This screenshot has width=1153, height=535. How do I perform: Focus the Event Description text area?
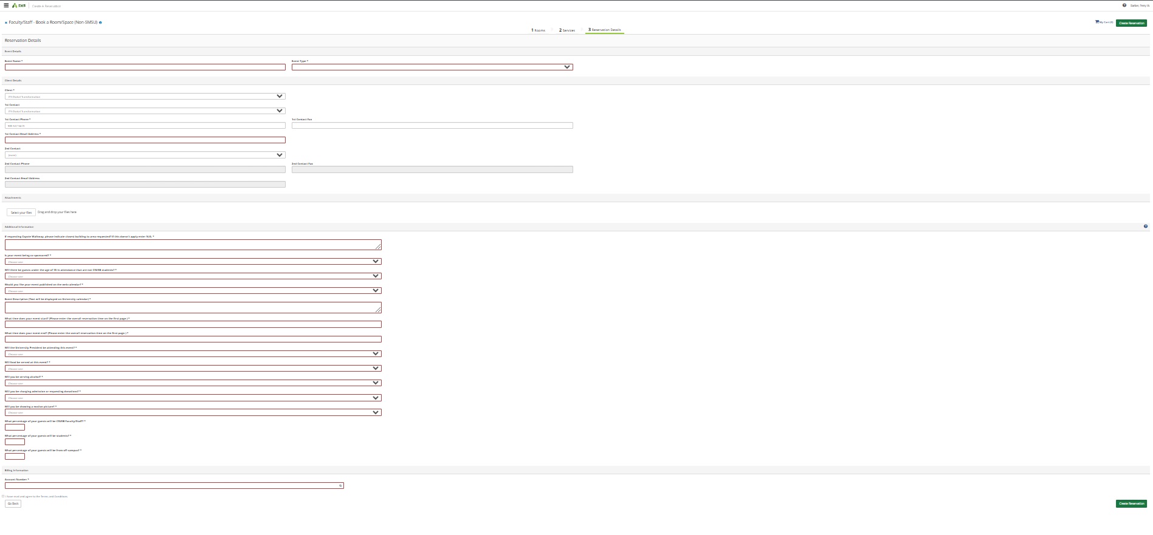193,308
